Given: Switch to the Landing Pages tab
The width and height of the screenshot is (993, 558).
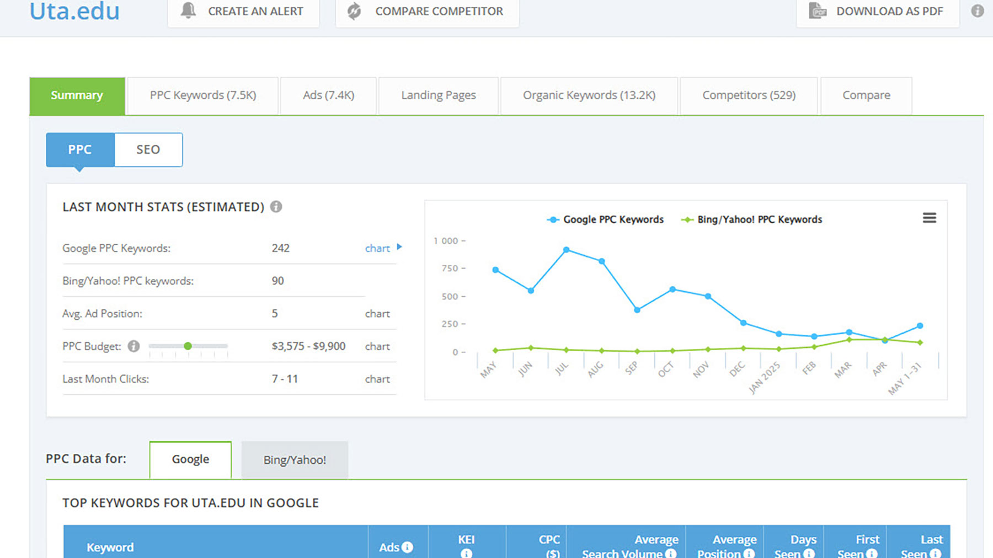Looking at the screenshot, I should coord(439,96).
